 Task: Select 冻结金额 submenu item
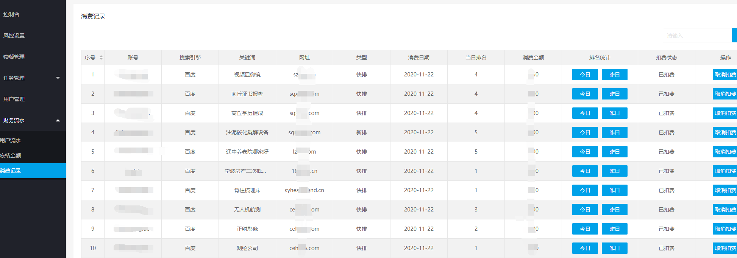tap(11, 155)
